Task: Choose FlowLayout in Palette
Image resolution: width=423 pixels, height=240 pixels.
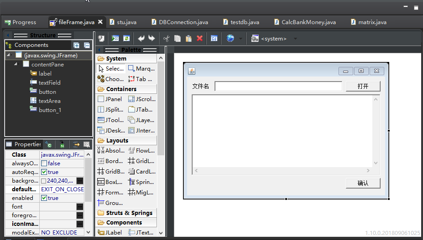Action: (x=141, y=151)
